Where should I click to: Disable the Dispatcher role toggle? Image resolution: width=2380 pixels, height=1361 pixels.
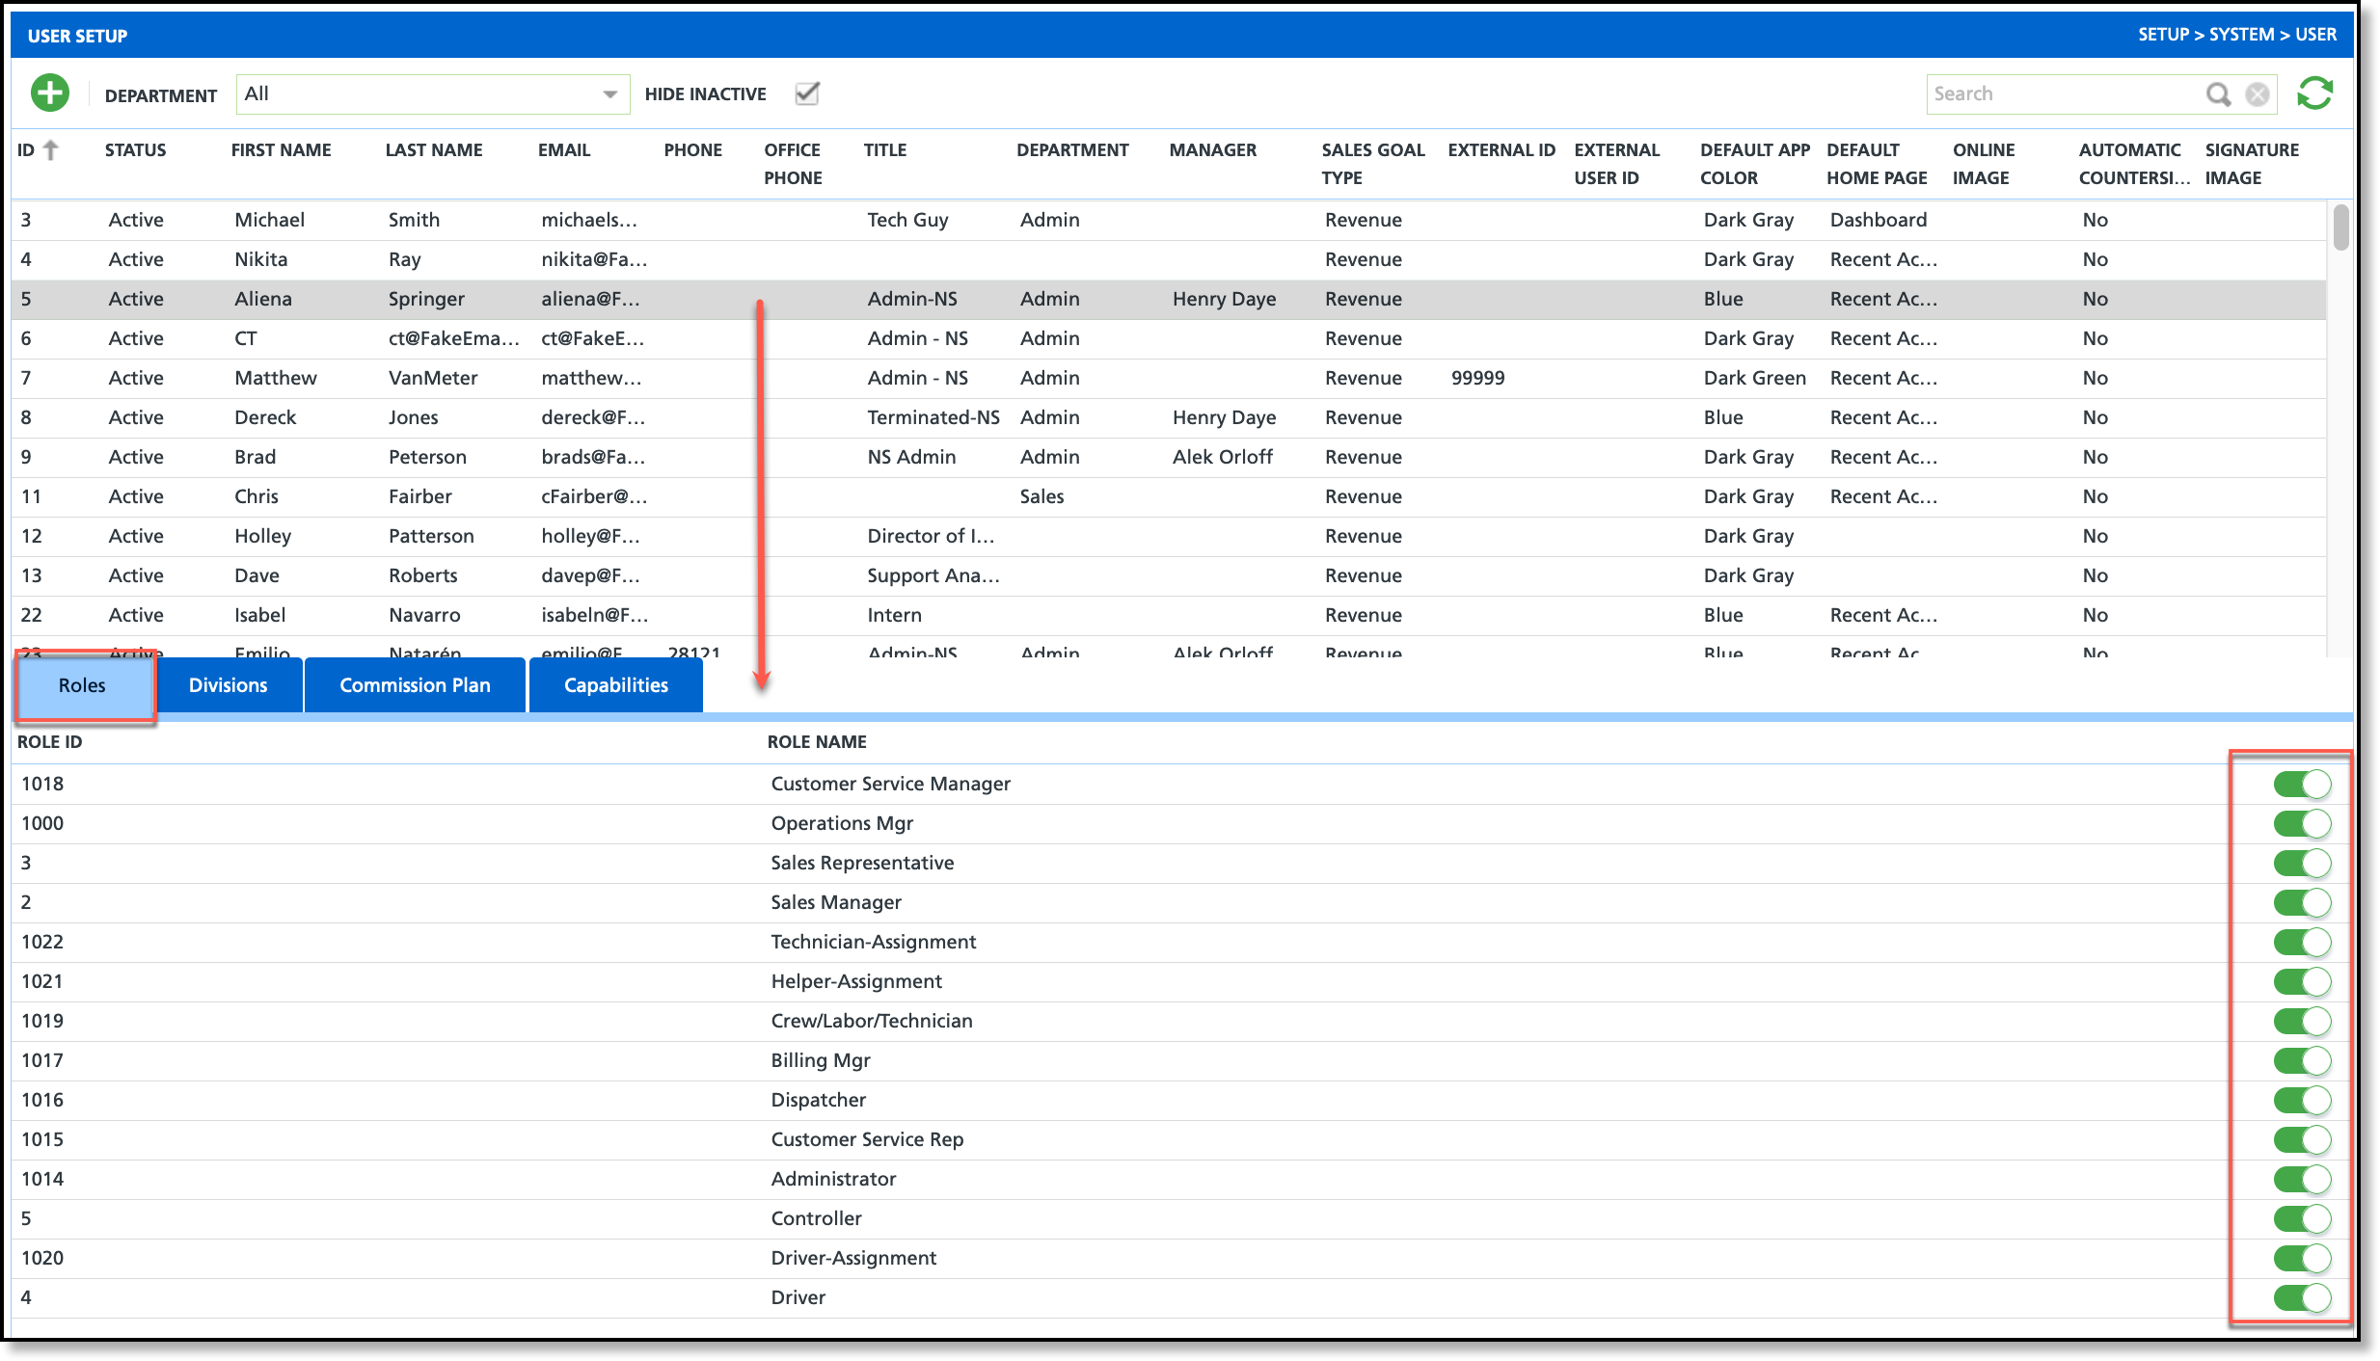point(2302,1100)
